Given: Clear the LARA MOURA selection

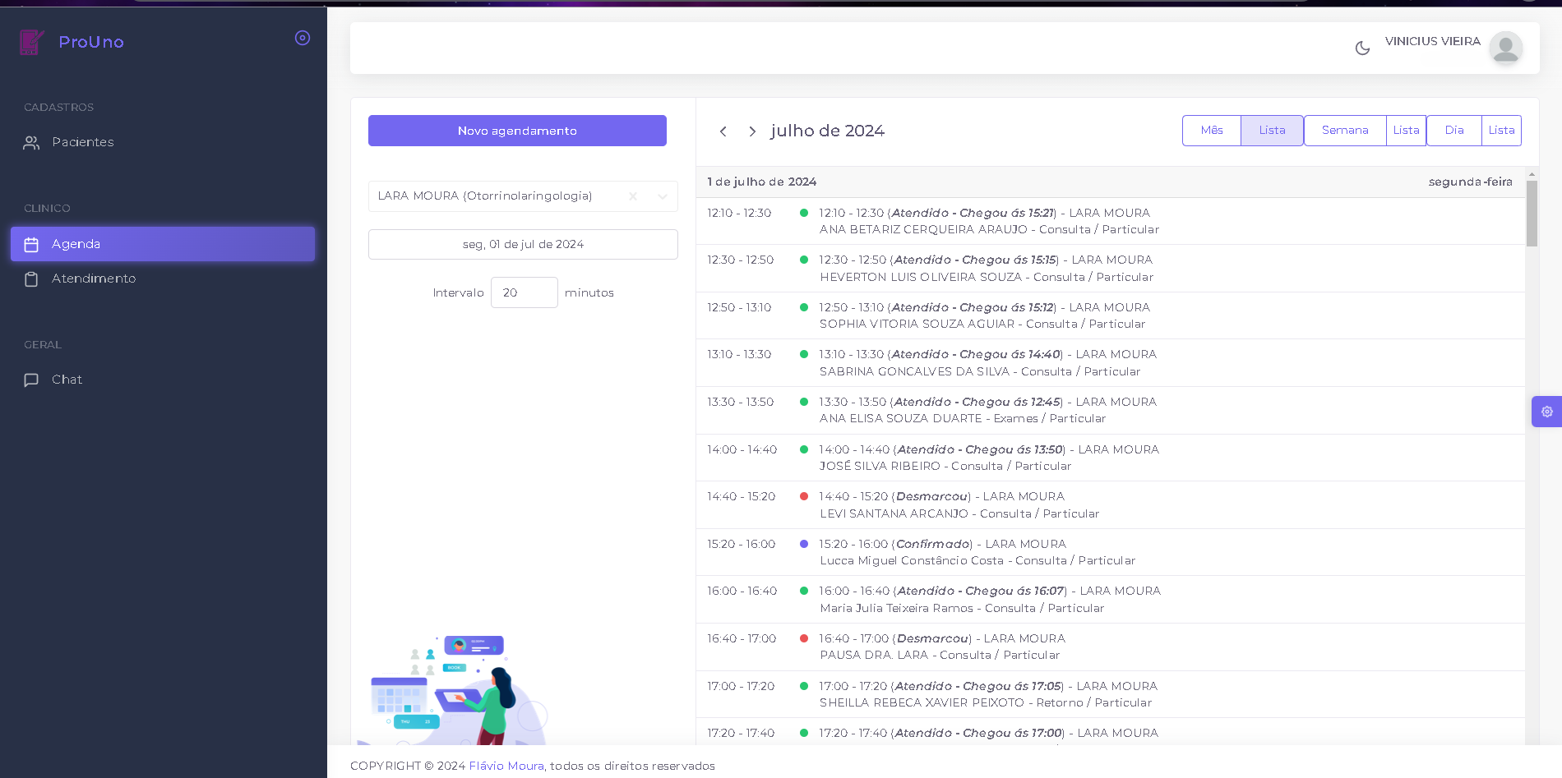Looking at the screenshot, I should pos(633,196).
